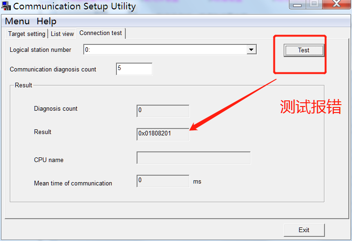Click the Mean time of communication field
The height and width of the screenshot is (241, 352).
pyautogui.click(x=163, y=181)
